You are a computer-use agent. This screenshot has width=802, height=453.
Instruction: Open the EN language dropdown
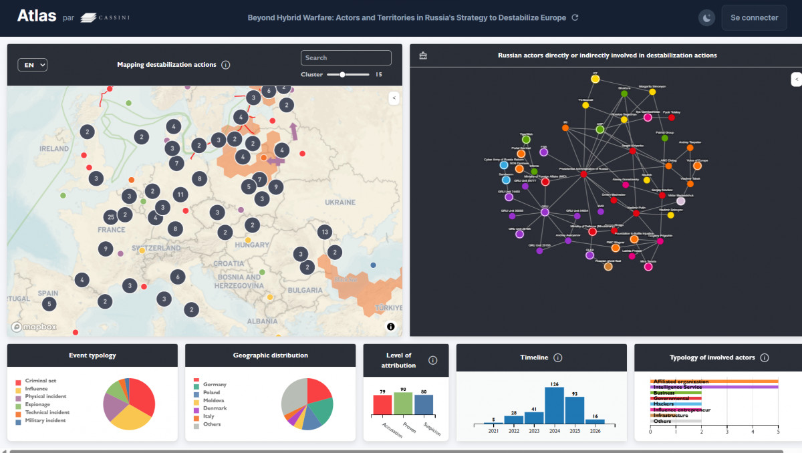click(32, 65)
